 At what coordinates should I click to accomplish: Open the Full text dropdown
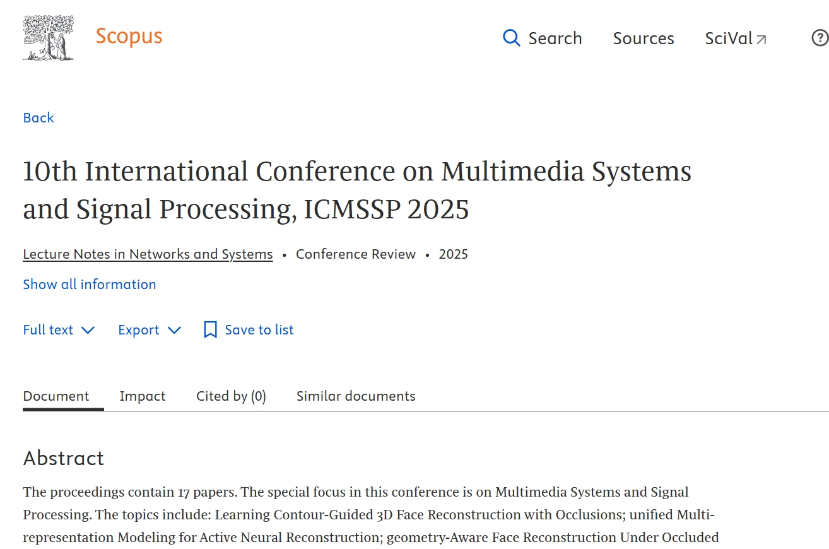[x=58, y=330]
